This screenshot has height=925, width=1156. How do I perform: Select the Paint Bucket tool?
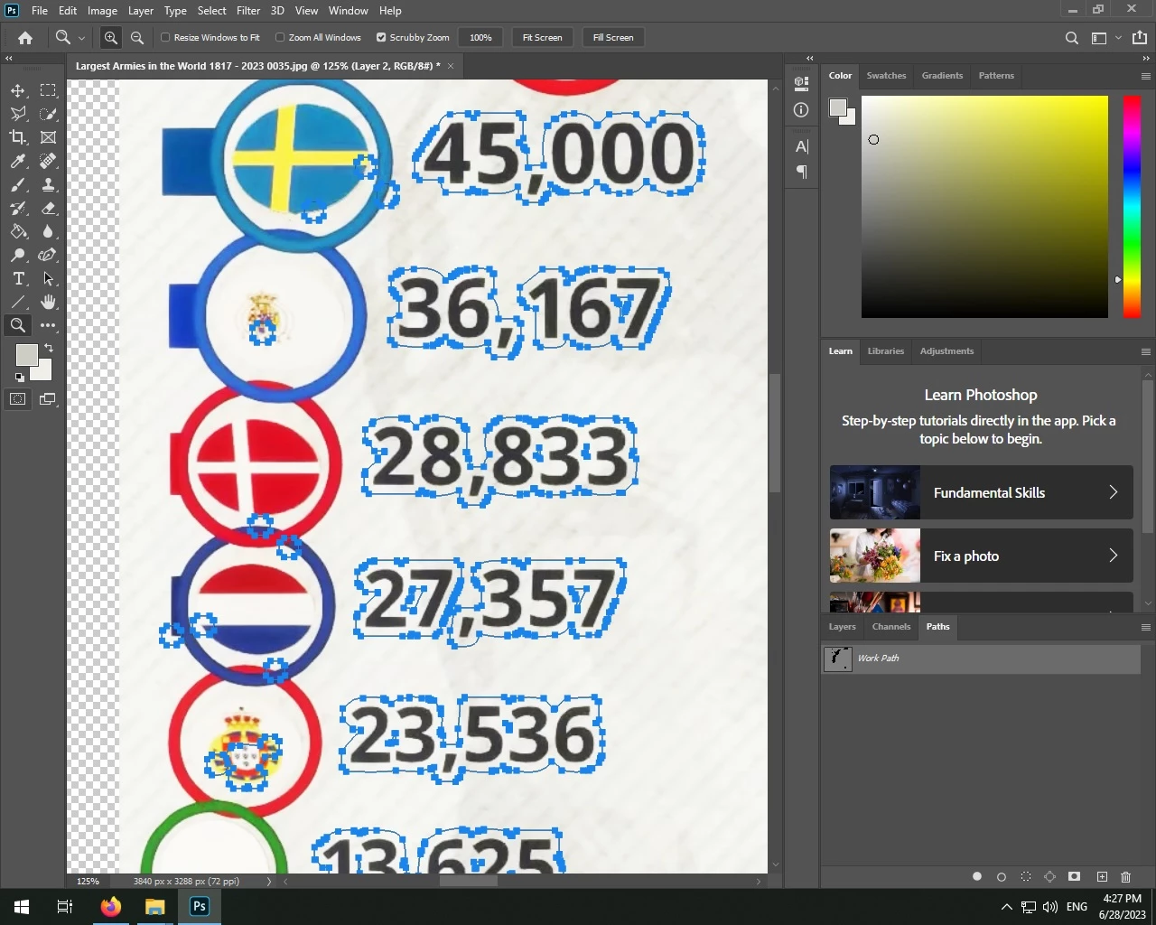pyautogui.click(x=18, y=231)
